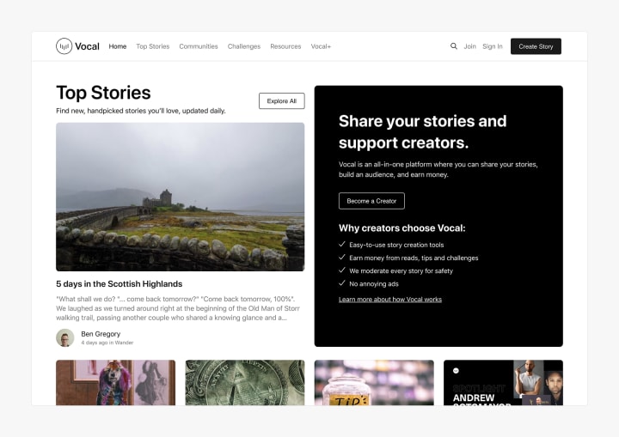Image resolution: width=619 pixels, height=437 pixels.
Task: Click "Easy-to-use story creation tools" text
Action: [x=396, y=245]
